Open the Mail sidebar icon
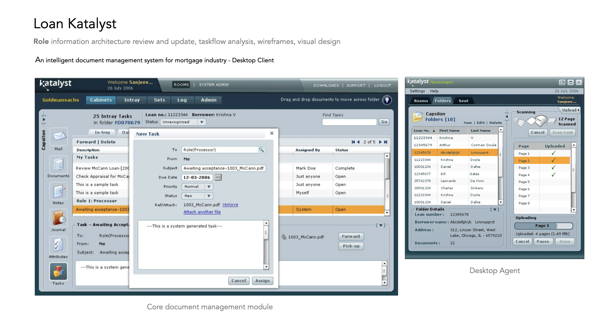 59,137
